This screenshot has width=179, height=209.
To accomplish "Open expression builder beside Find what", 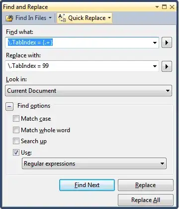I will point(167,42).
